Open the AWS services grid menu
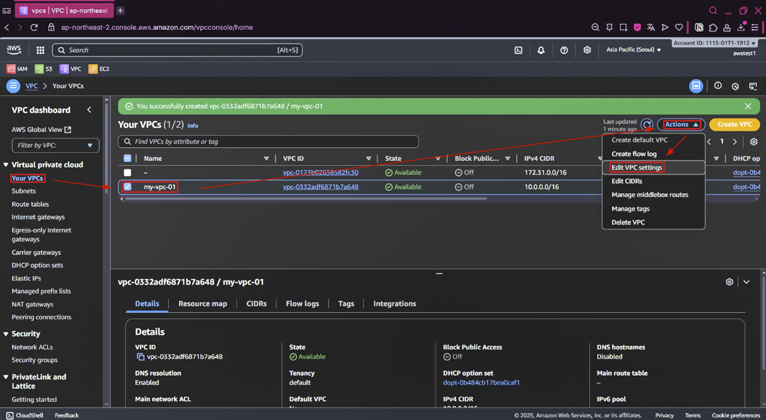 tap(40, 50)
